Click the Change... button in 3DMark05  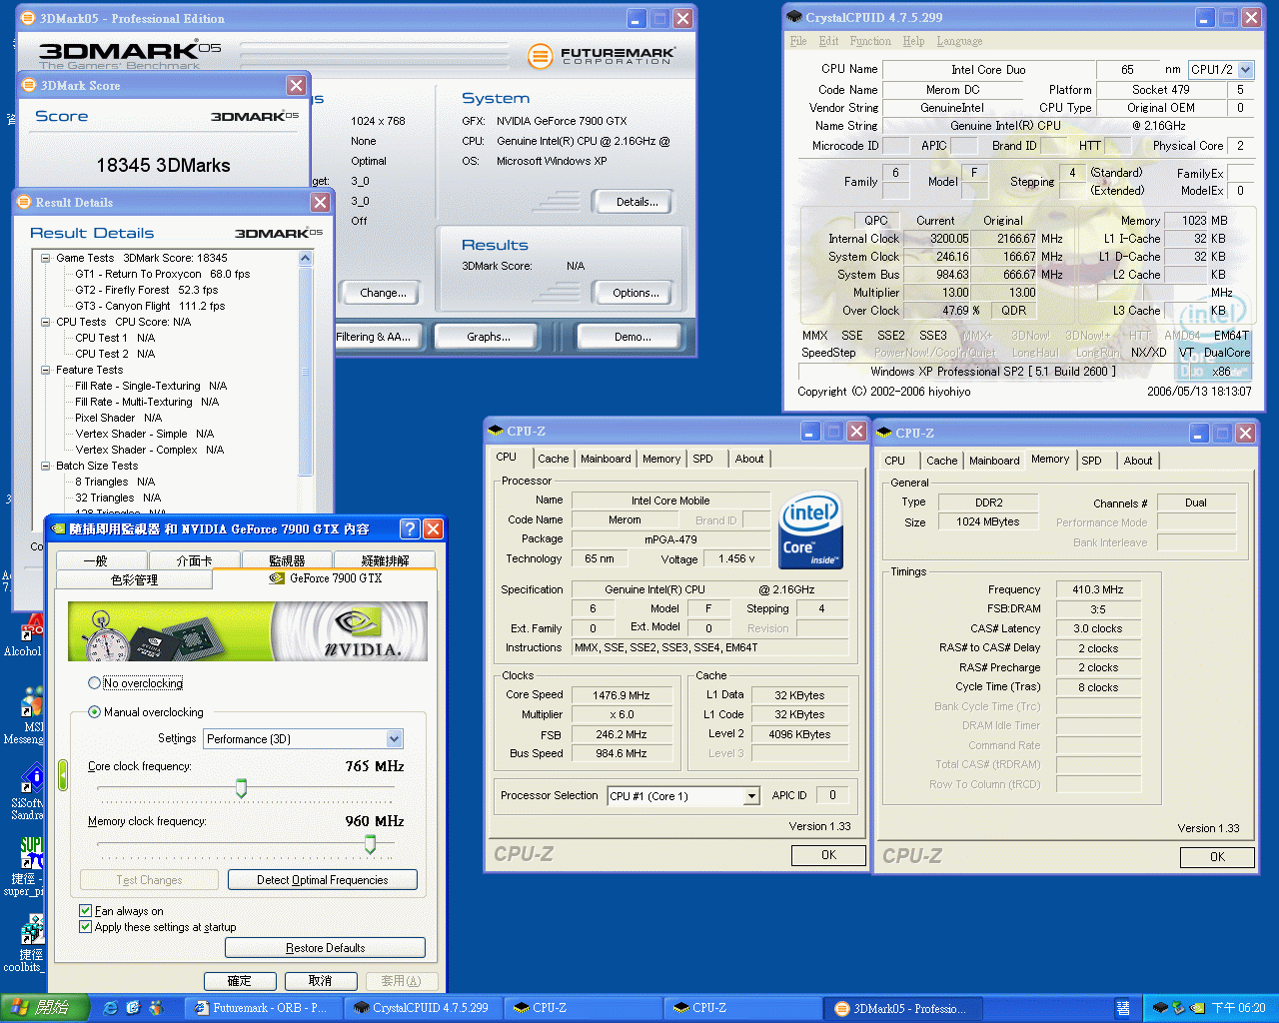383,293
